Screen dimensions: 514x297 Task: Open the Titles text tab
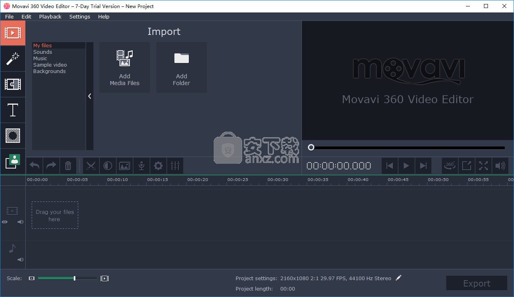(x=13, y=110)
